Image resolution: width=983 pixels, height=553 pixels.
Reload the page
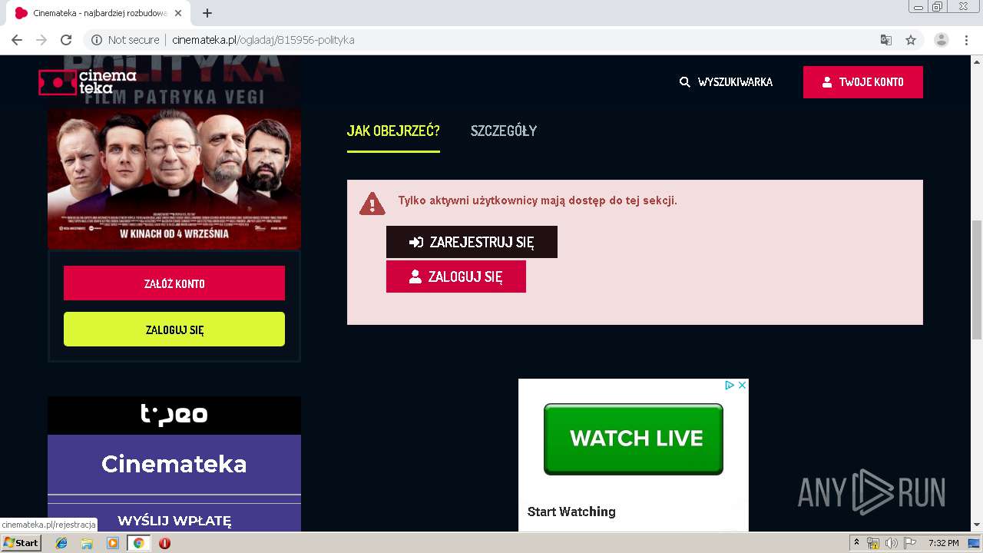coord(66,40)
